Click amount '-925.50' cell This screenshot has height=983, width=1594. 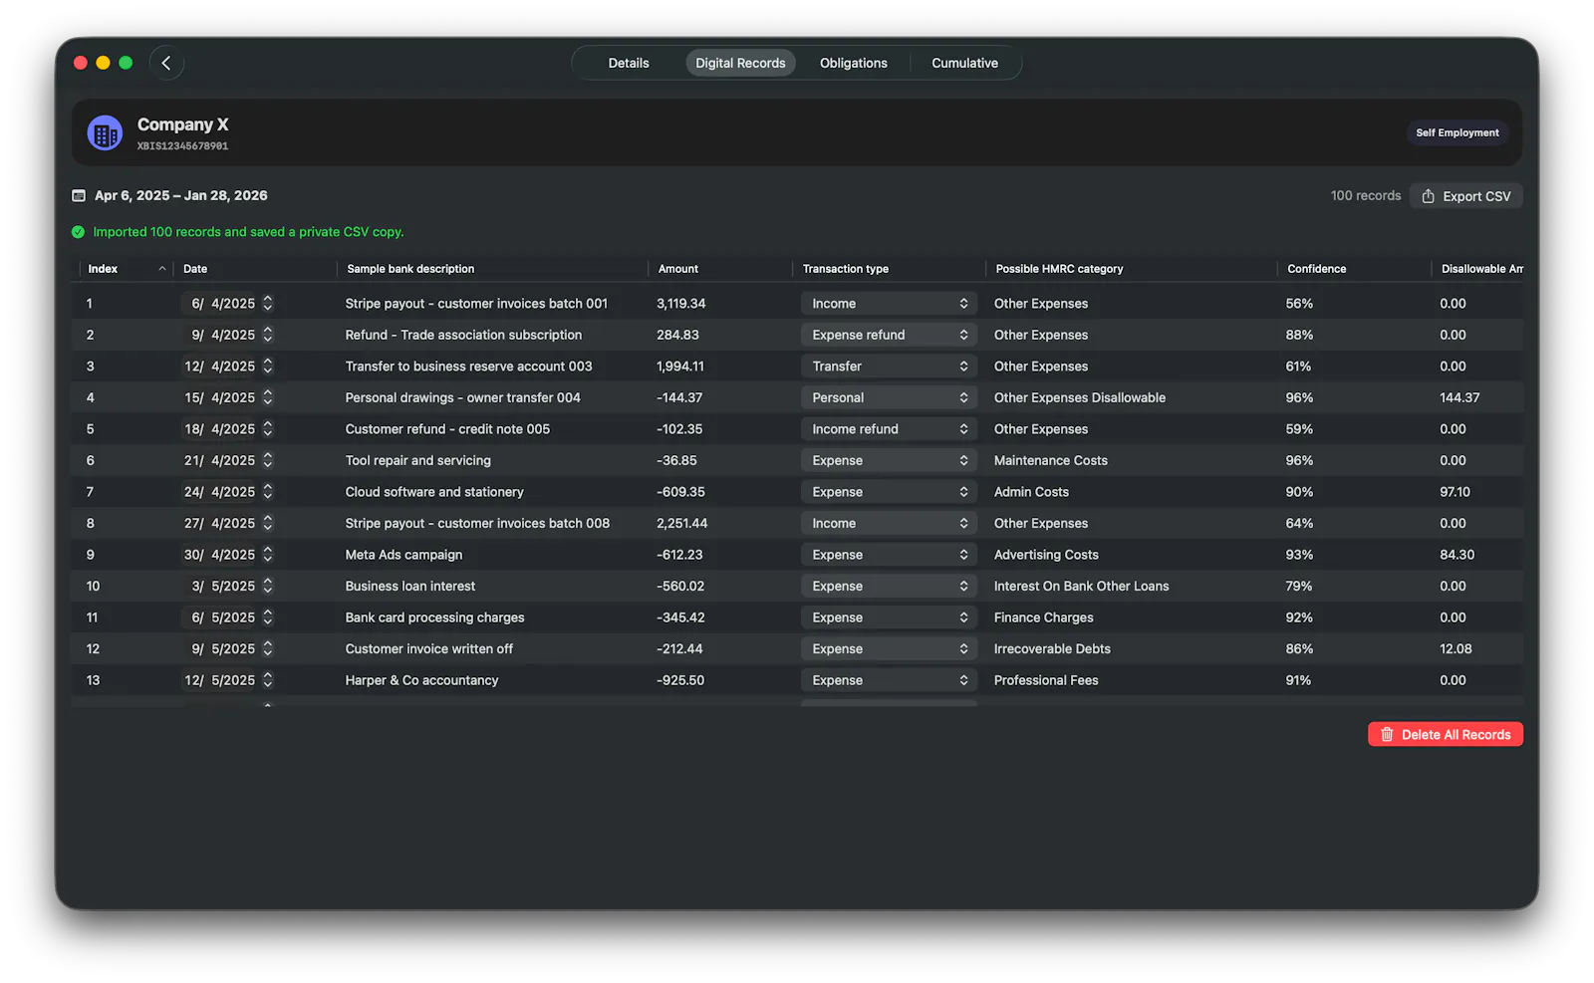(x=680, y=680)
